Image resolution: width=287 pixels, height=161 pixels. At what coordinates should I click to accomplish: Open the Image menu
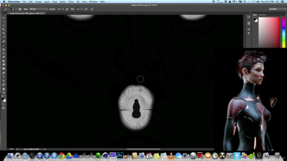(x=38, y=2)
